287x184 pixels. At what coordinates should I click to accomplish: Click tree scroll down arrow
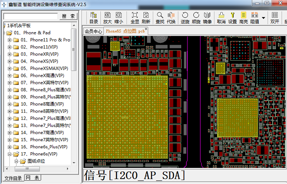[74, 163]
